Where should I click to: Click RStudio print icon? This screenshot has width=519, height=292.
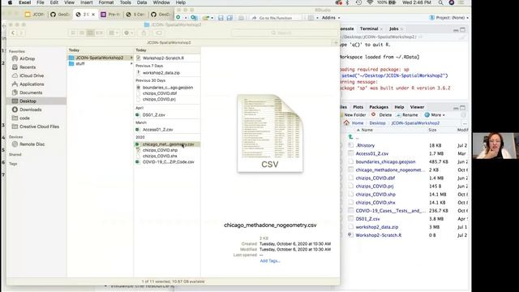pyautogui.click(x=241, y=18)
